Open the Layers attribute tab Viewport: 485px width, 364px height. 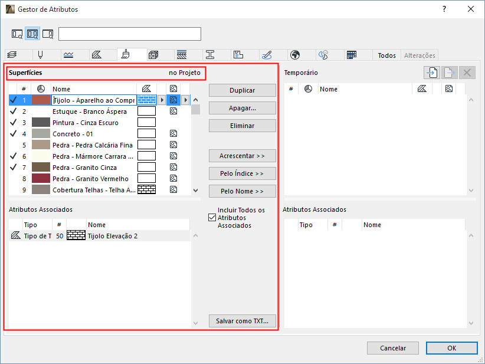tap(12, 55)
